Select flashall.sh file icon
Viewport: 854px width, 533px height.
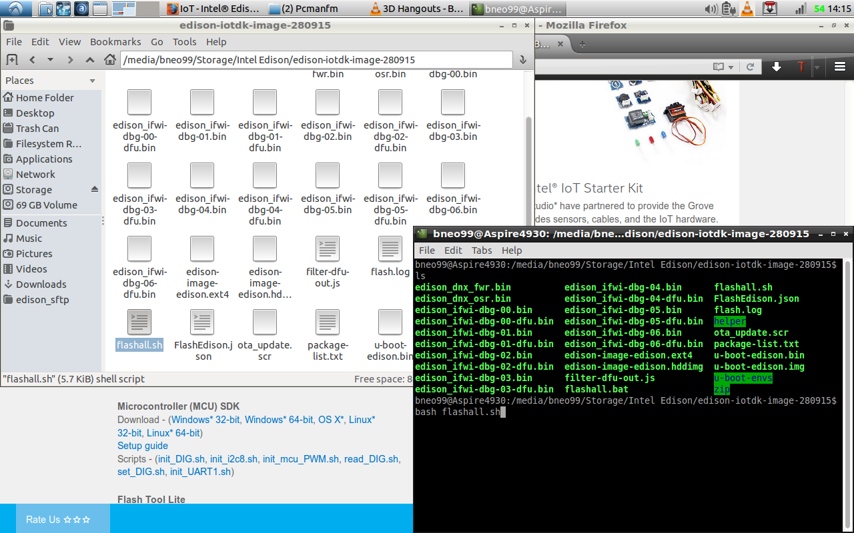pos(139,322)
